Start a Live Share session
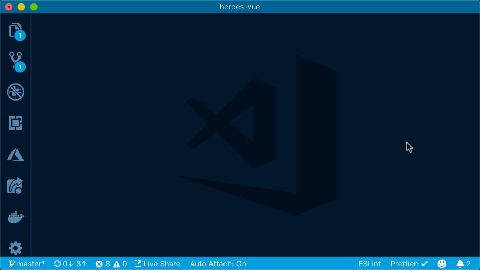The height and width of the screenshot is (270, 480). pos(157,264)
